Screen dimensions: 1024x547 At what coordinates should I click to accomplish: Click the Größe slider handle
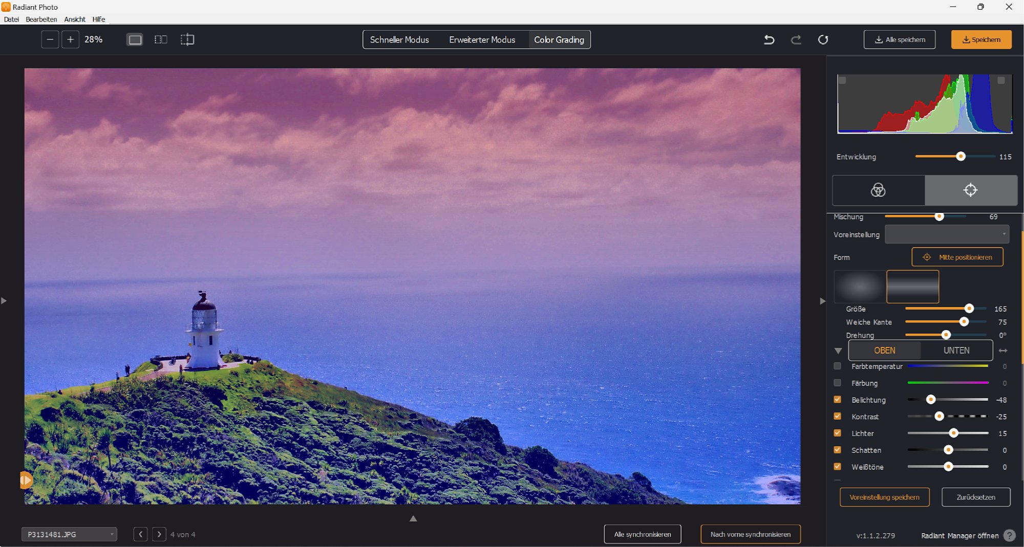(969, 309)
